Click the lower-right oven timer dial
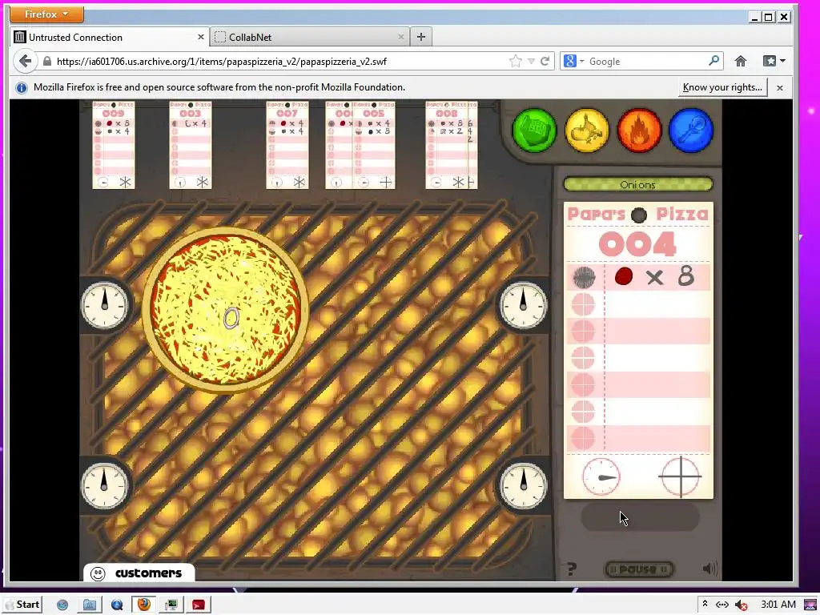 pos(524,486)
